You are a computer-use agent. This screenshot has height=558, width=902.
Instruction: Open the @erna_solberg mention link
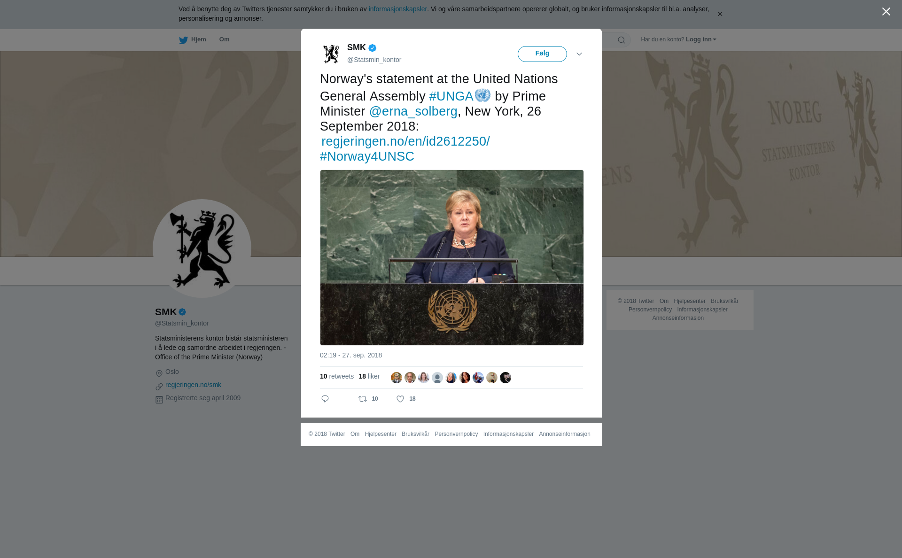coord(413,111)
